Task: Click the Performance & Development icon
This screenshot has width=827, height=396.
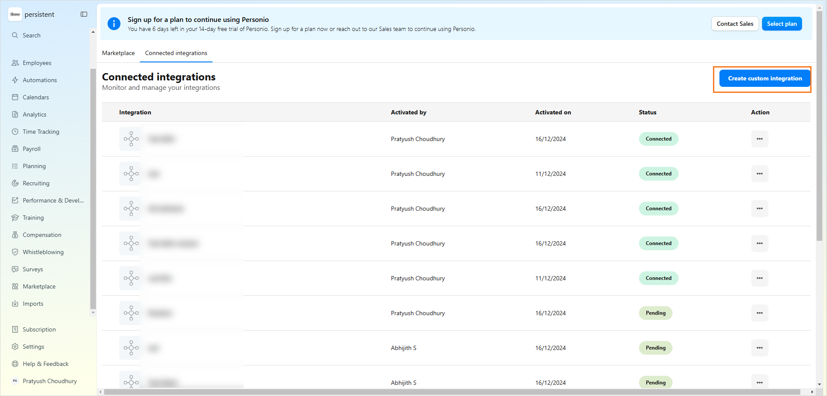Action: click(15, 200)
